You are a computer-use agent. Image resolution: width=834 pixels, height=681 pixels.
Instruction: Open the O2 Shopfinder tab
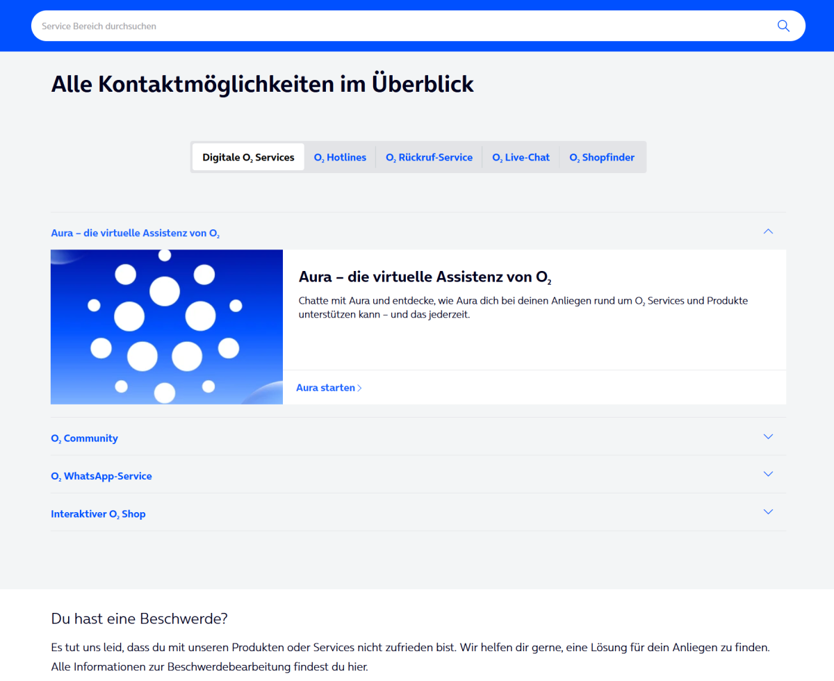point(602,157)
